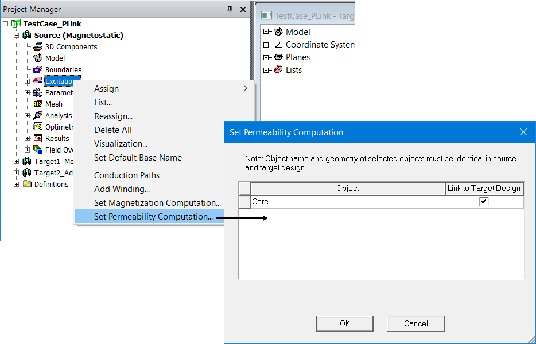Select the Definitions tree item label

pyautogui.click(x=51, y=185)
